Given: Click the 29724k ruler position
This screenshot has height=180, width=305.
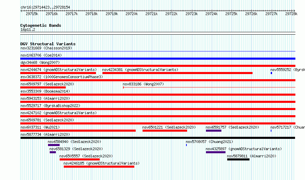Looking at the screenshot, I should (x=211, y=14).
